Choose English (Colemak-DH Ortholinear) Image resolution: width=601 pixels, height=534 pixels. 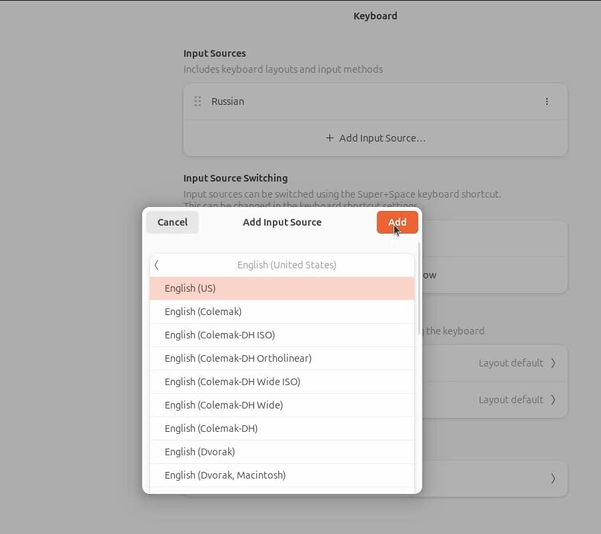click(x=282, y=358)
